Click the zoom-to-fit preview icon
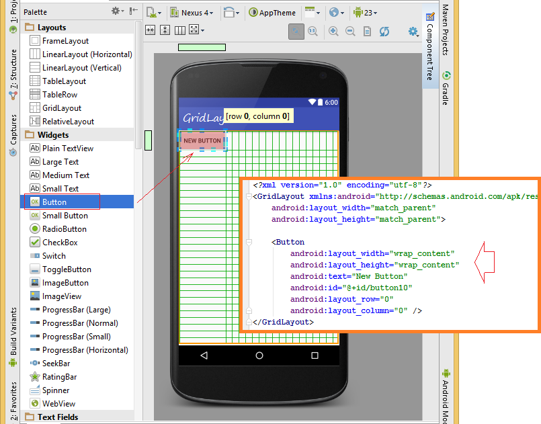This screenshot has height=424, width=541. [296, 30]
